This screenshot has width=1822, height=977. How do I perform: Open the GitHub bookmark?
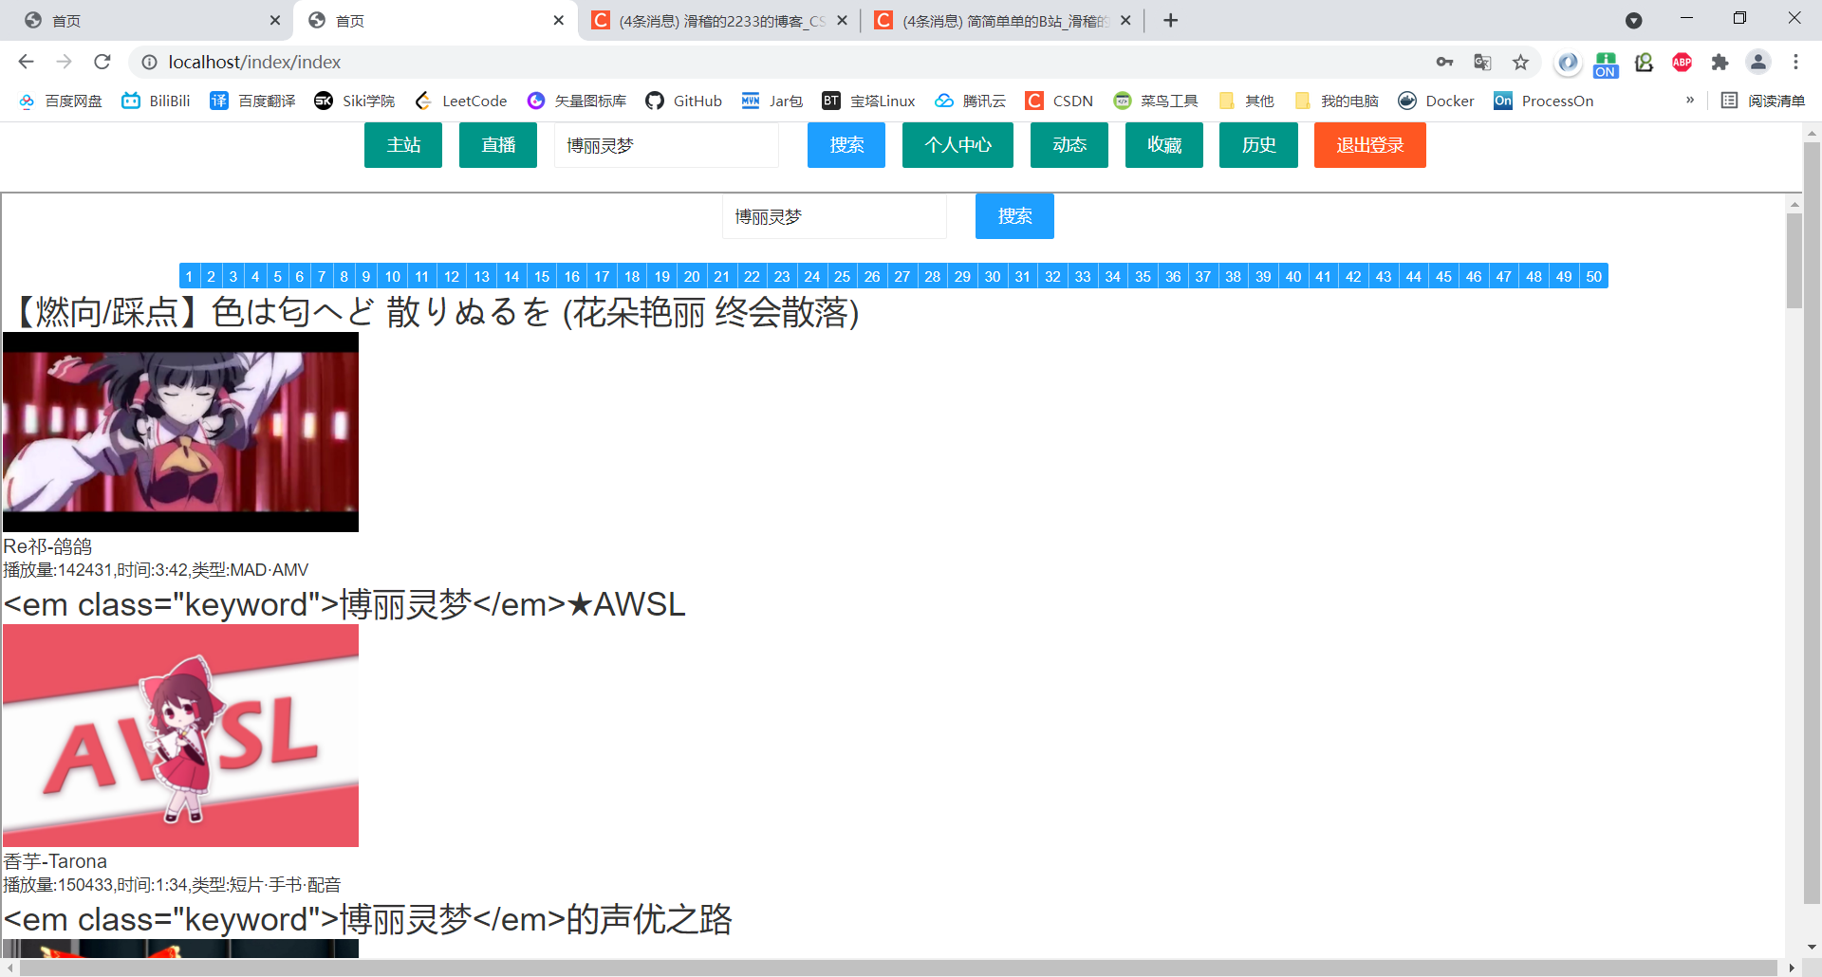(683, 101)
